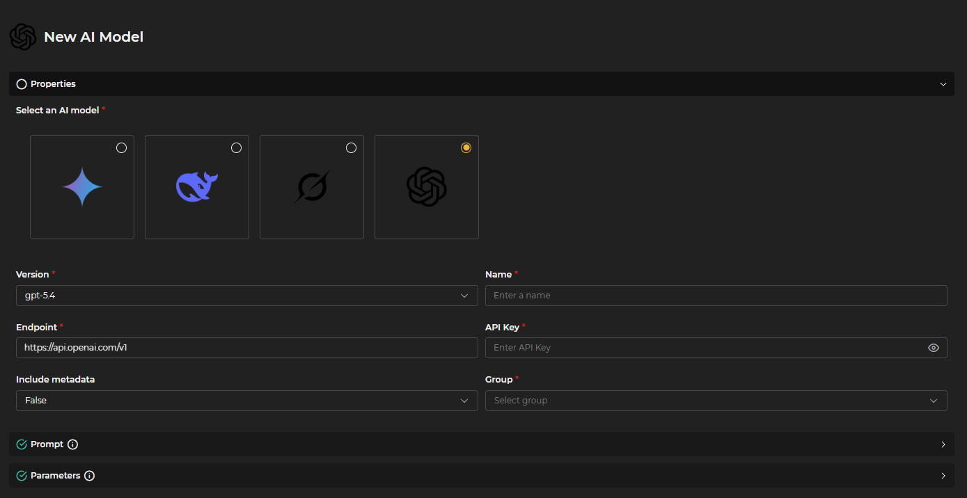Screen dimensions: 967x498
Task: Select the Grok slashed-circle model card
Action: 312,187
